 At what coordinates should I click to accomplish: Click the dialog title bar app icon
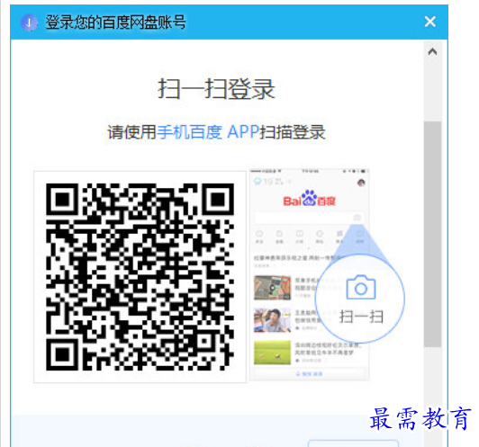(x=29, y=22)
